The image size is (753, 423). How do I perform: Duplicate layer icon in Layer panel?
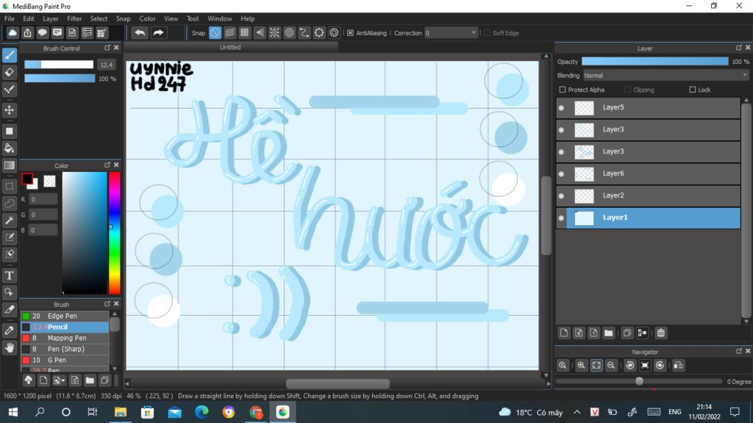[627, 333]
